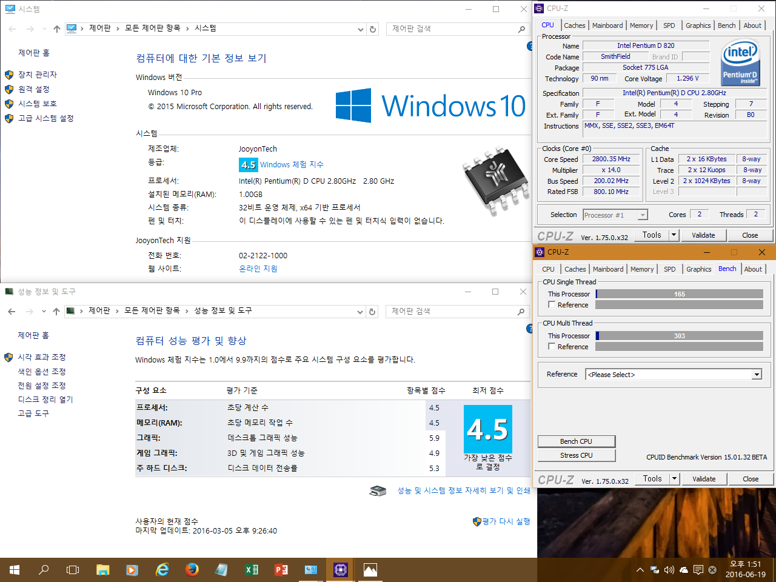Switch to Caches tab in CPU-Z processor window
The width and height of the screenshot is (776, 582).
(574, 25)
